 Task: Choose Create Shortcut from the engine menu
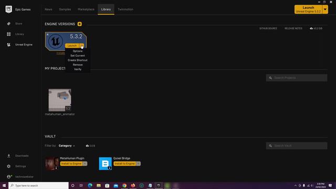(78, 60)
